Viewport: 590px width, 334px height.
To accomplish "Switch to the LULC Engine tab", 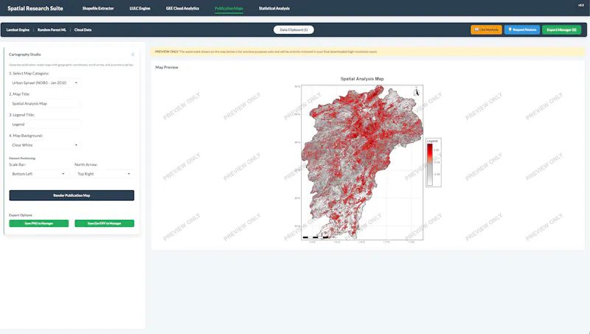I will tap(139, 8).
